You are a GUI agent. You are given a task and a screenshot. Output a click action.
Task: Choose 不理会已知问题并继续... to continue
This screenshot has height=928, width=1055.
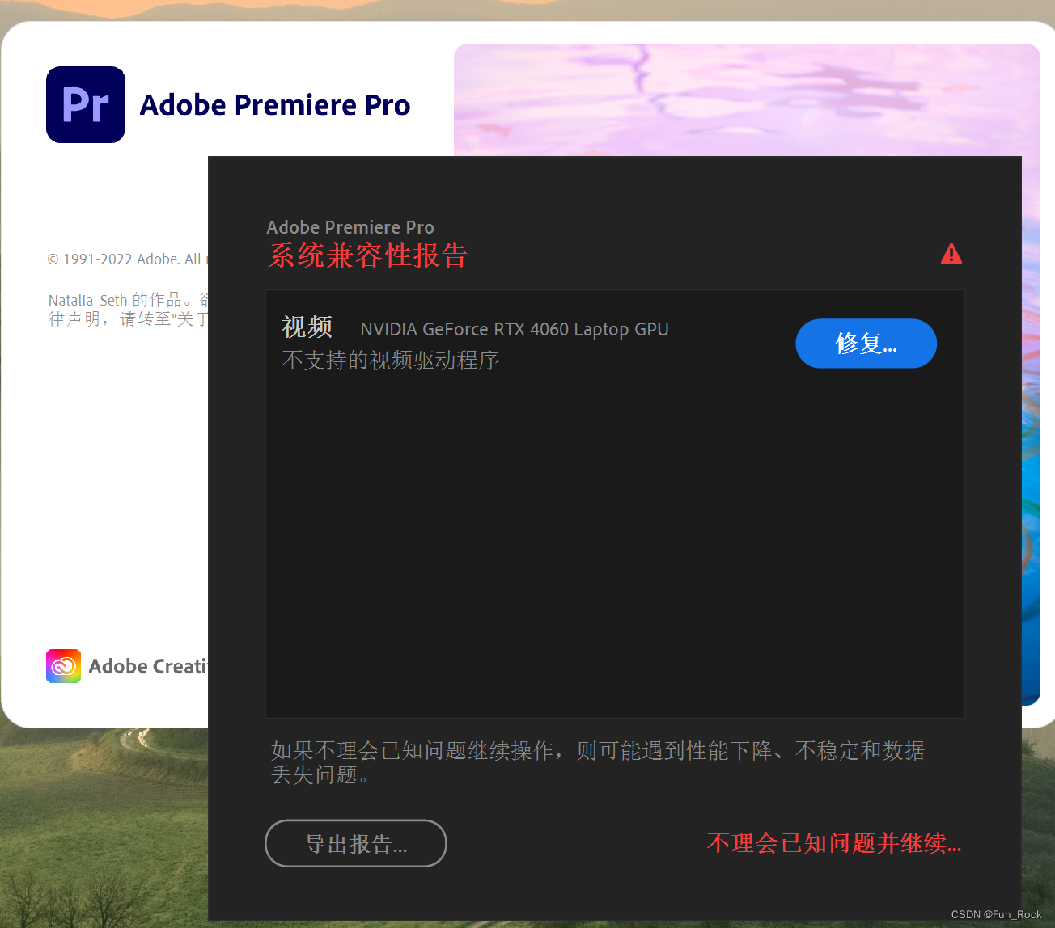834,843
